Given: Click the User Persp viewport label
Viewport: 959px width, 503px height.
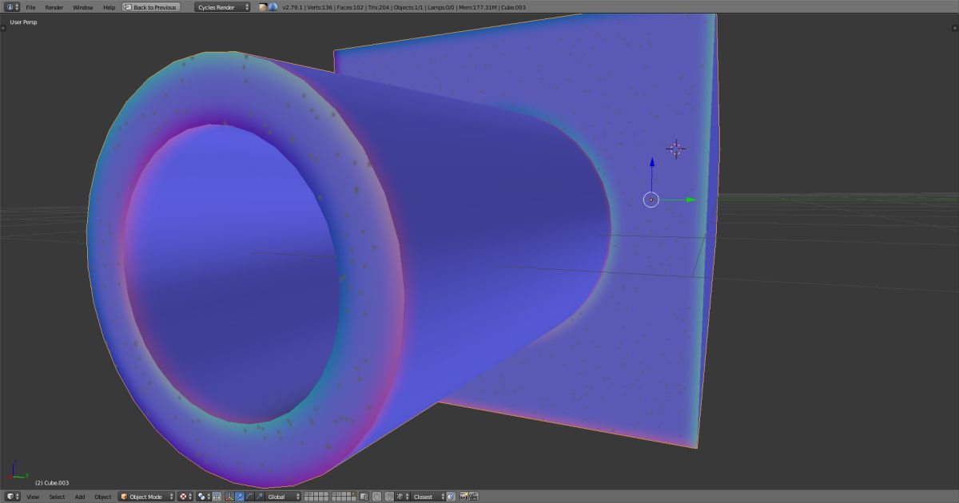Looking at the screenshot, I should [23, 22].
